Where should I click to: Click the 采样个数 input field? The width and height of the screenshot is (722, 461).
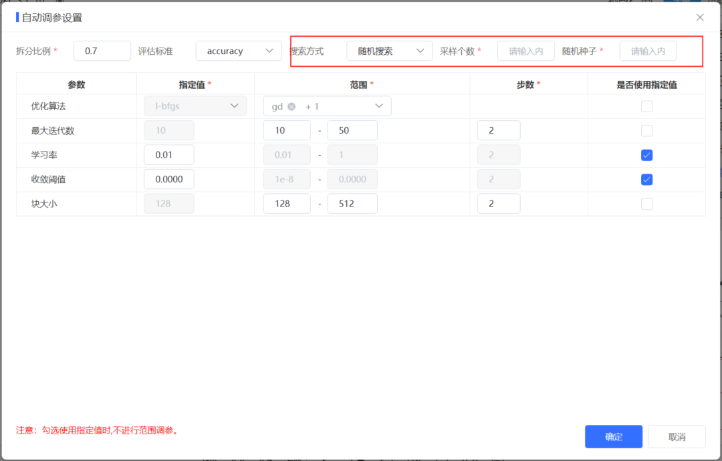coord(525,51)
